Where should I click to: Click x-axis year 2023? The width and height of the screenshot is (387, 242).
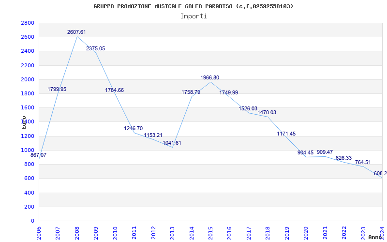click(x=363, y=233)
